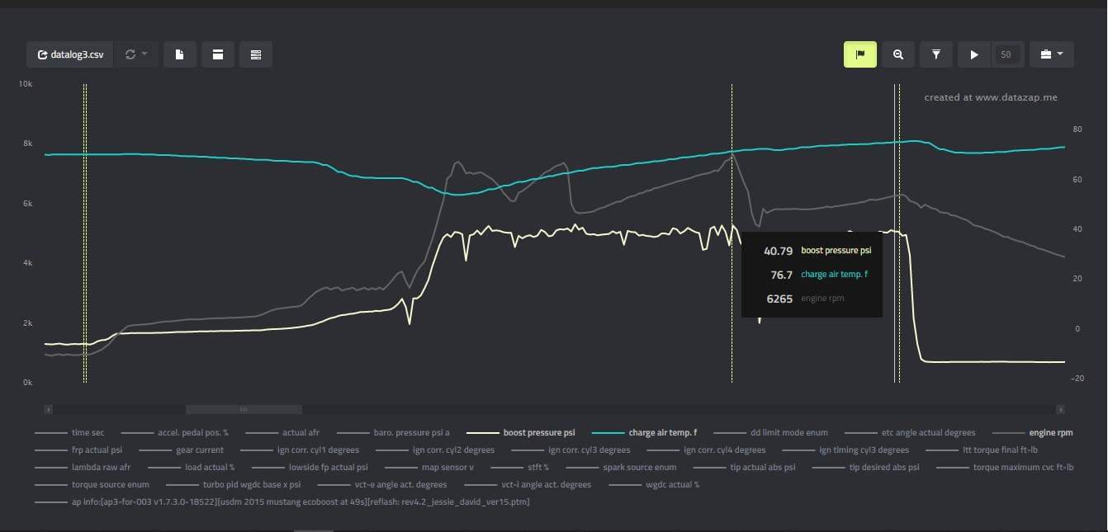This screenshot has width=1108, height=532.
Task: Show the accel. pedal pos. % series
Action: (x=192, y=432)
